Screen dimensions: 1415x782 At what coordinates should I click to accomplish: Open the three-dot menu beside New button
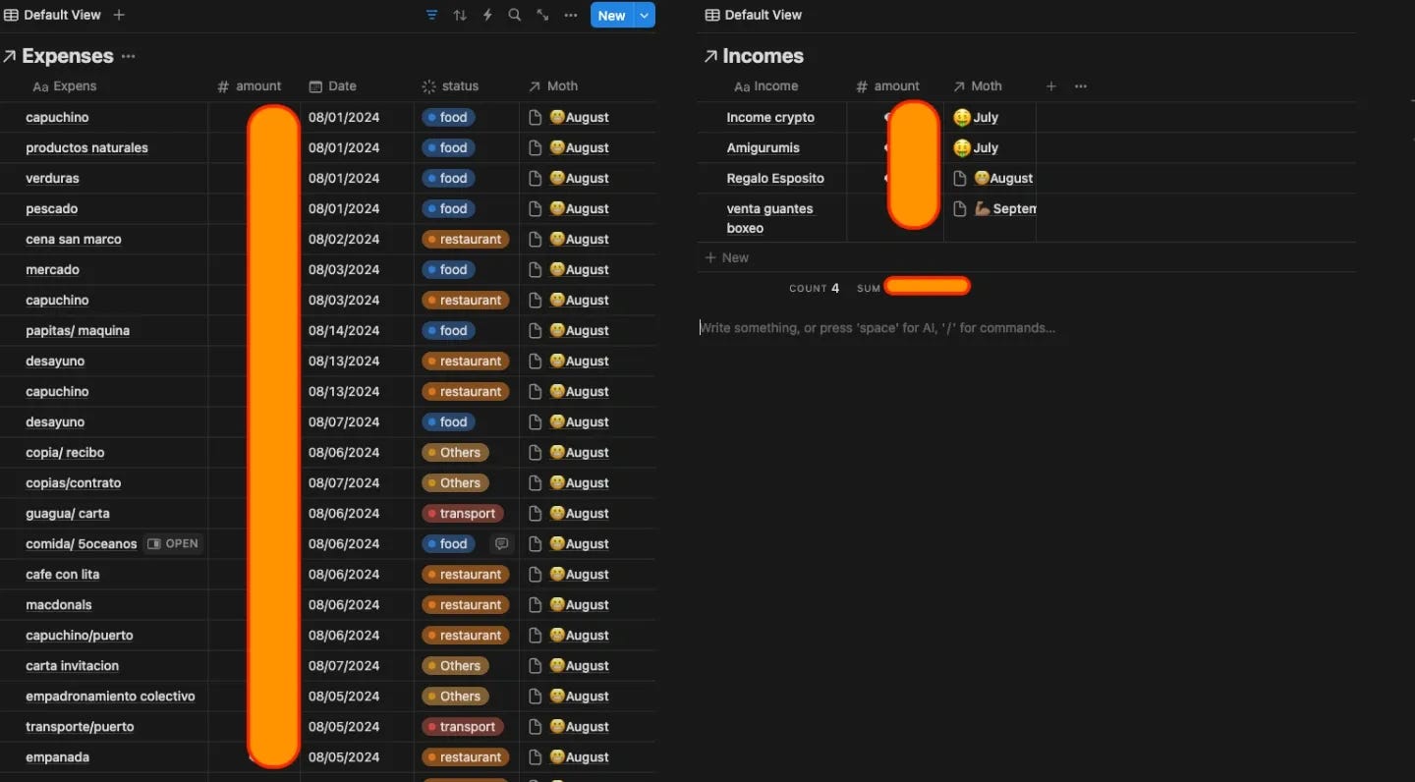(571, 16)
